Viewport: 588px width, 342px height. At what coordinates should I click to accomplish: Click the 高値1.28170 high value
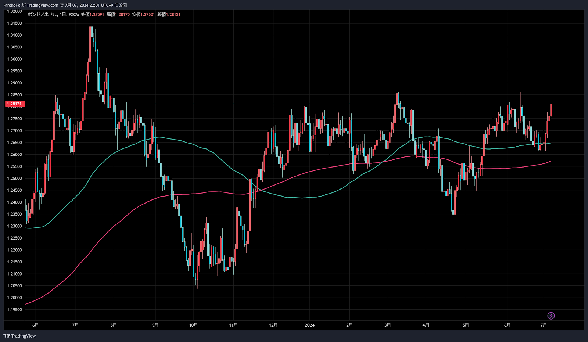coord(118,15)
